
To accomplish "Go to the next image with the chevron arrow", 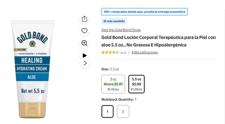I will point(85,63).
